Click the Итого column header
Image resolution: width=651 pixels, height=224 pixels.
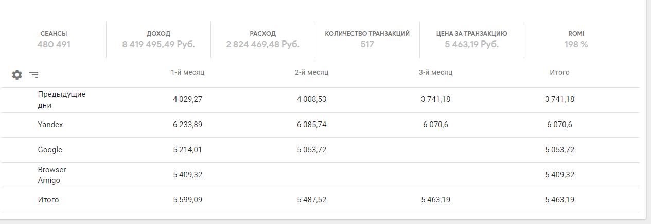tap(559, 73)
